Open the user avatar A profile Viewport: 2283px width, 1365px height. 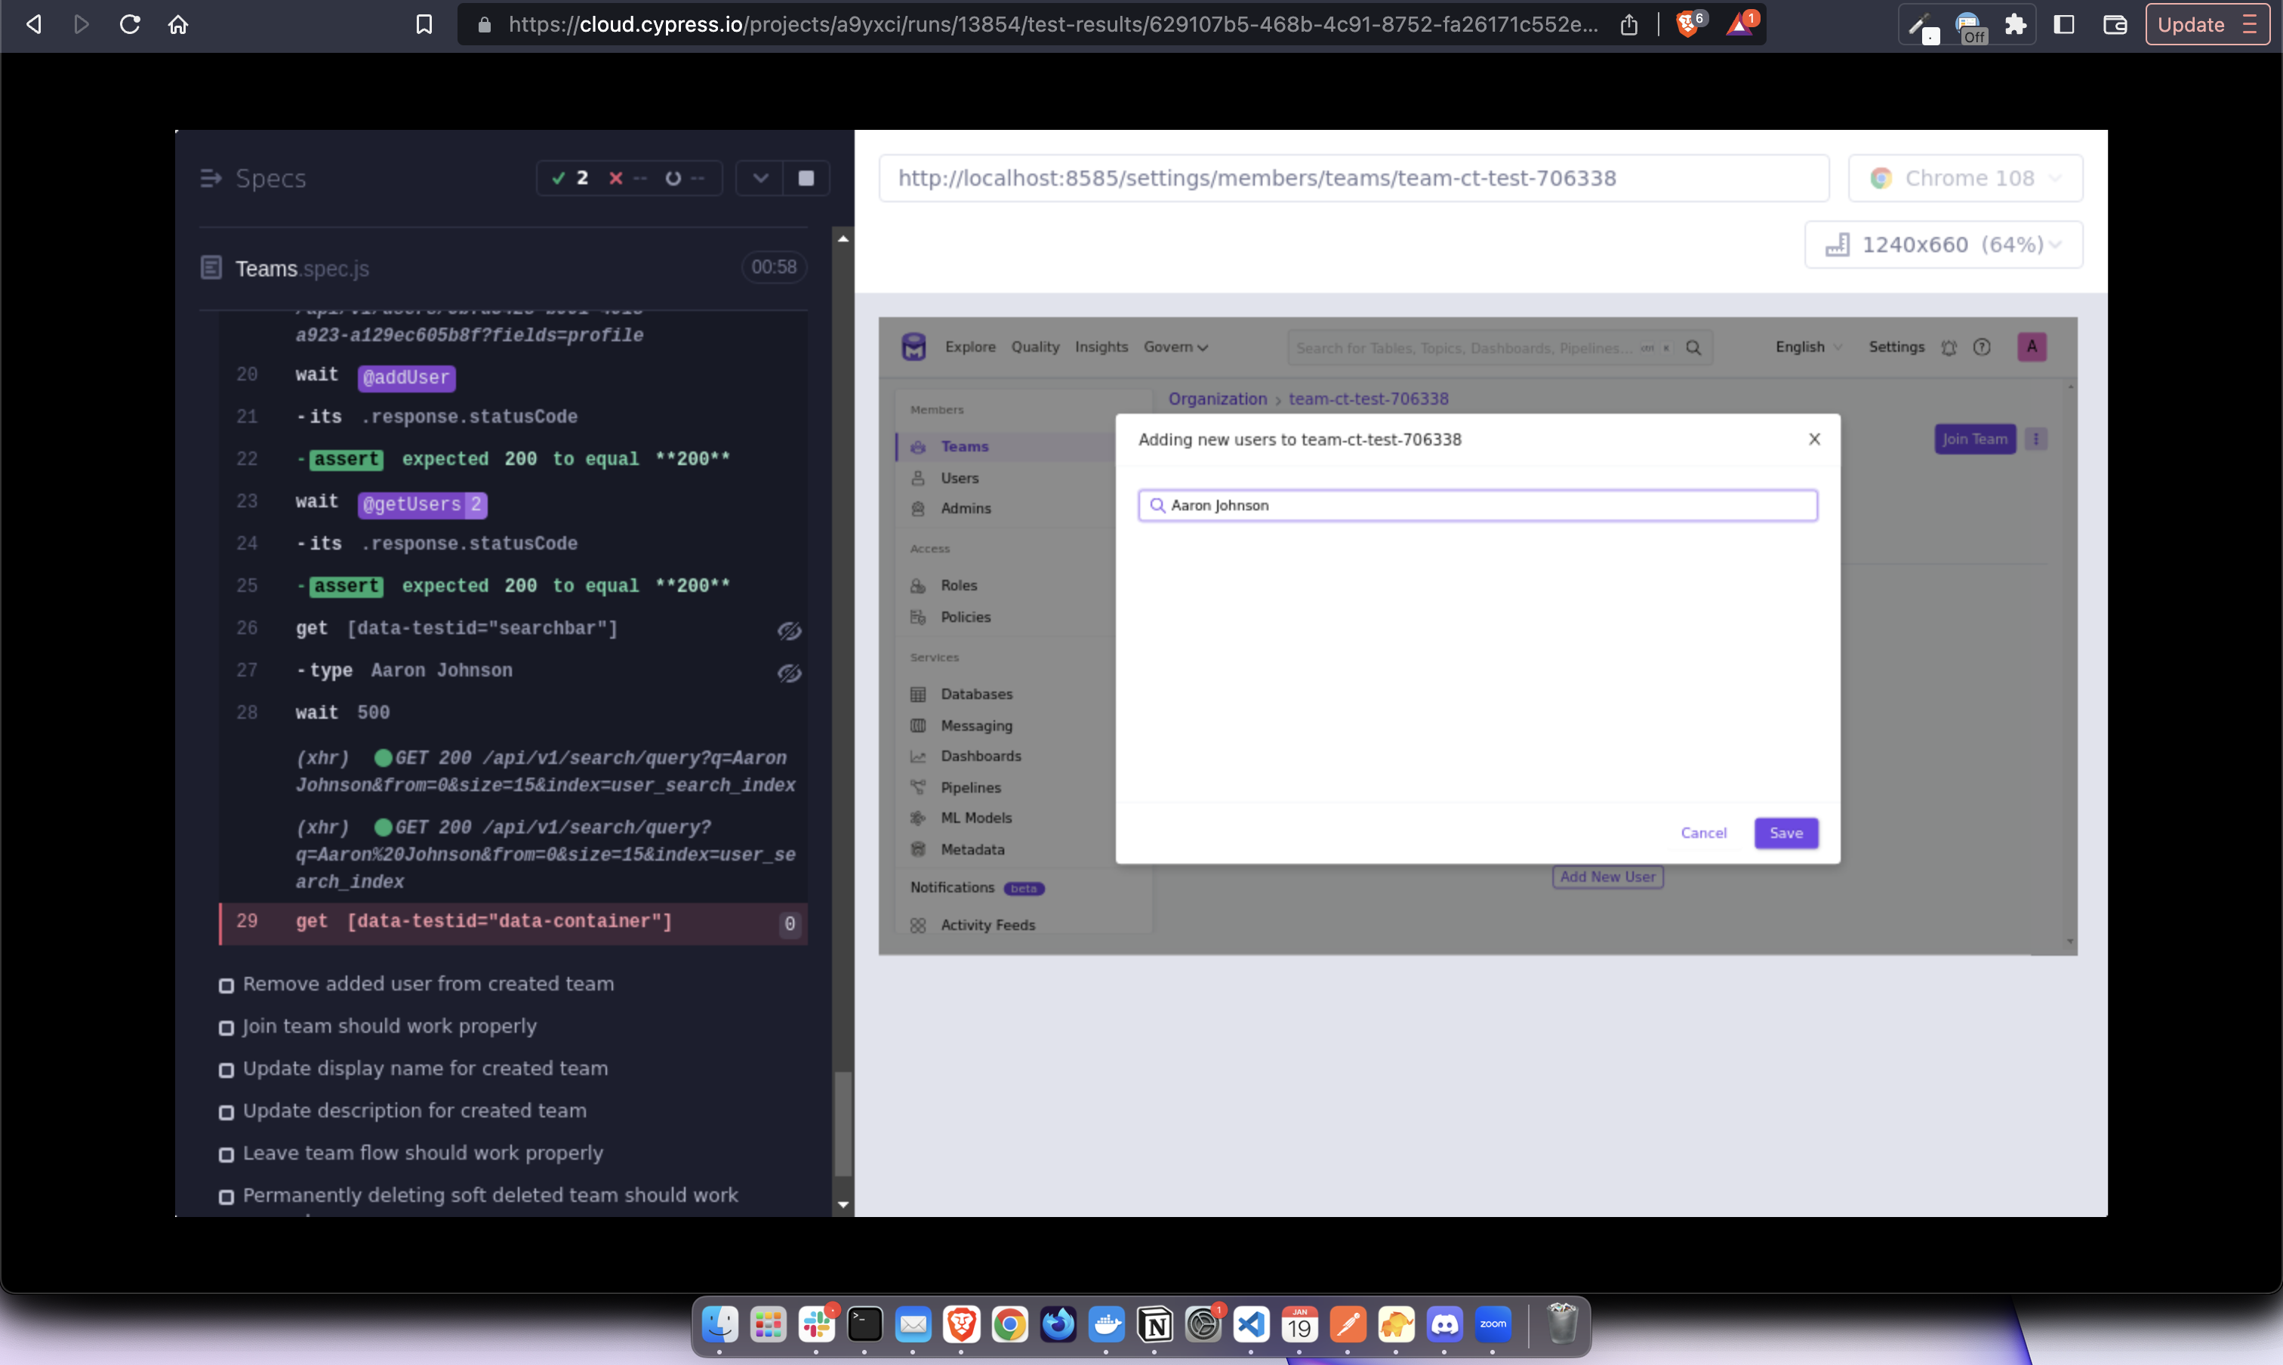click(x=2032, y=347)
